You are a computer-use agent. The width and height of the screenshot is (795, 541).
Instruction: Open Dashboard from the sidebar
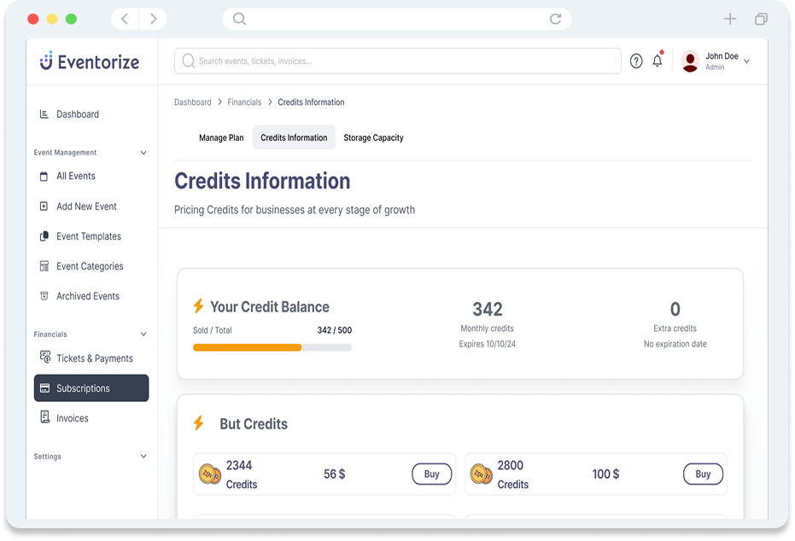click(x=77, y=114)
